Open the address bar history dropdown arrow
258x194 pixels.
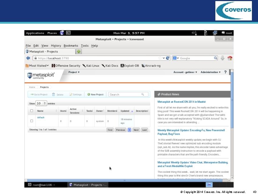point(164,58)
